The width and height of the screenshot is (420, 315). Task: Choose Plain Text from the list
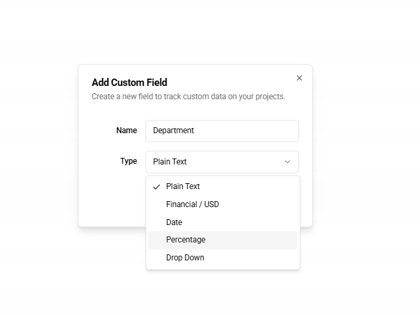coord(183,186)
